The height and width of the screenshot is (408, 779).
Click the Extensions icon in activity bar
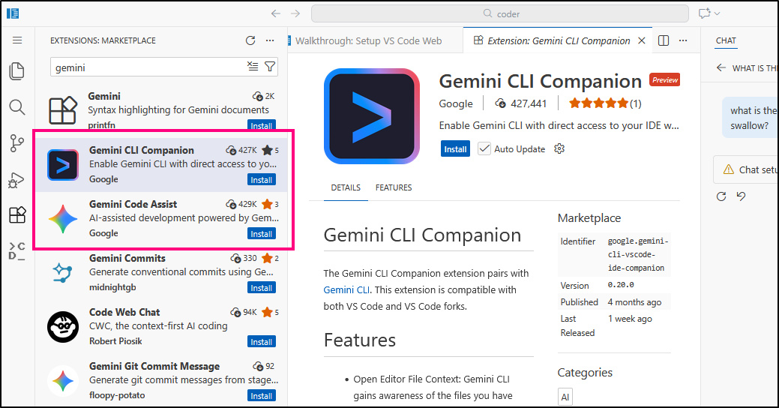coord(16,216)
